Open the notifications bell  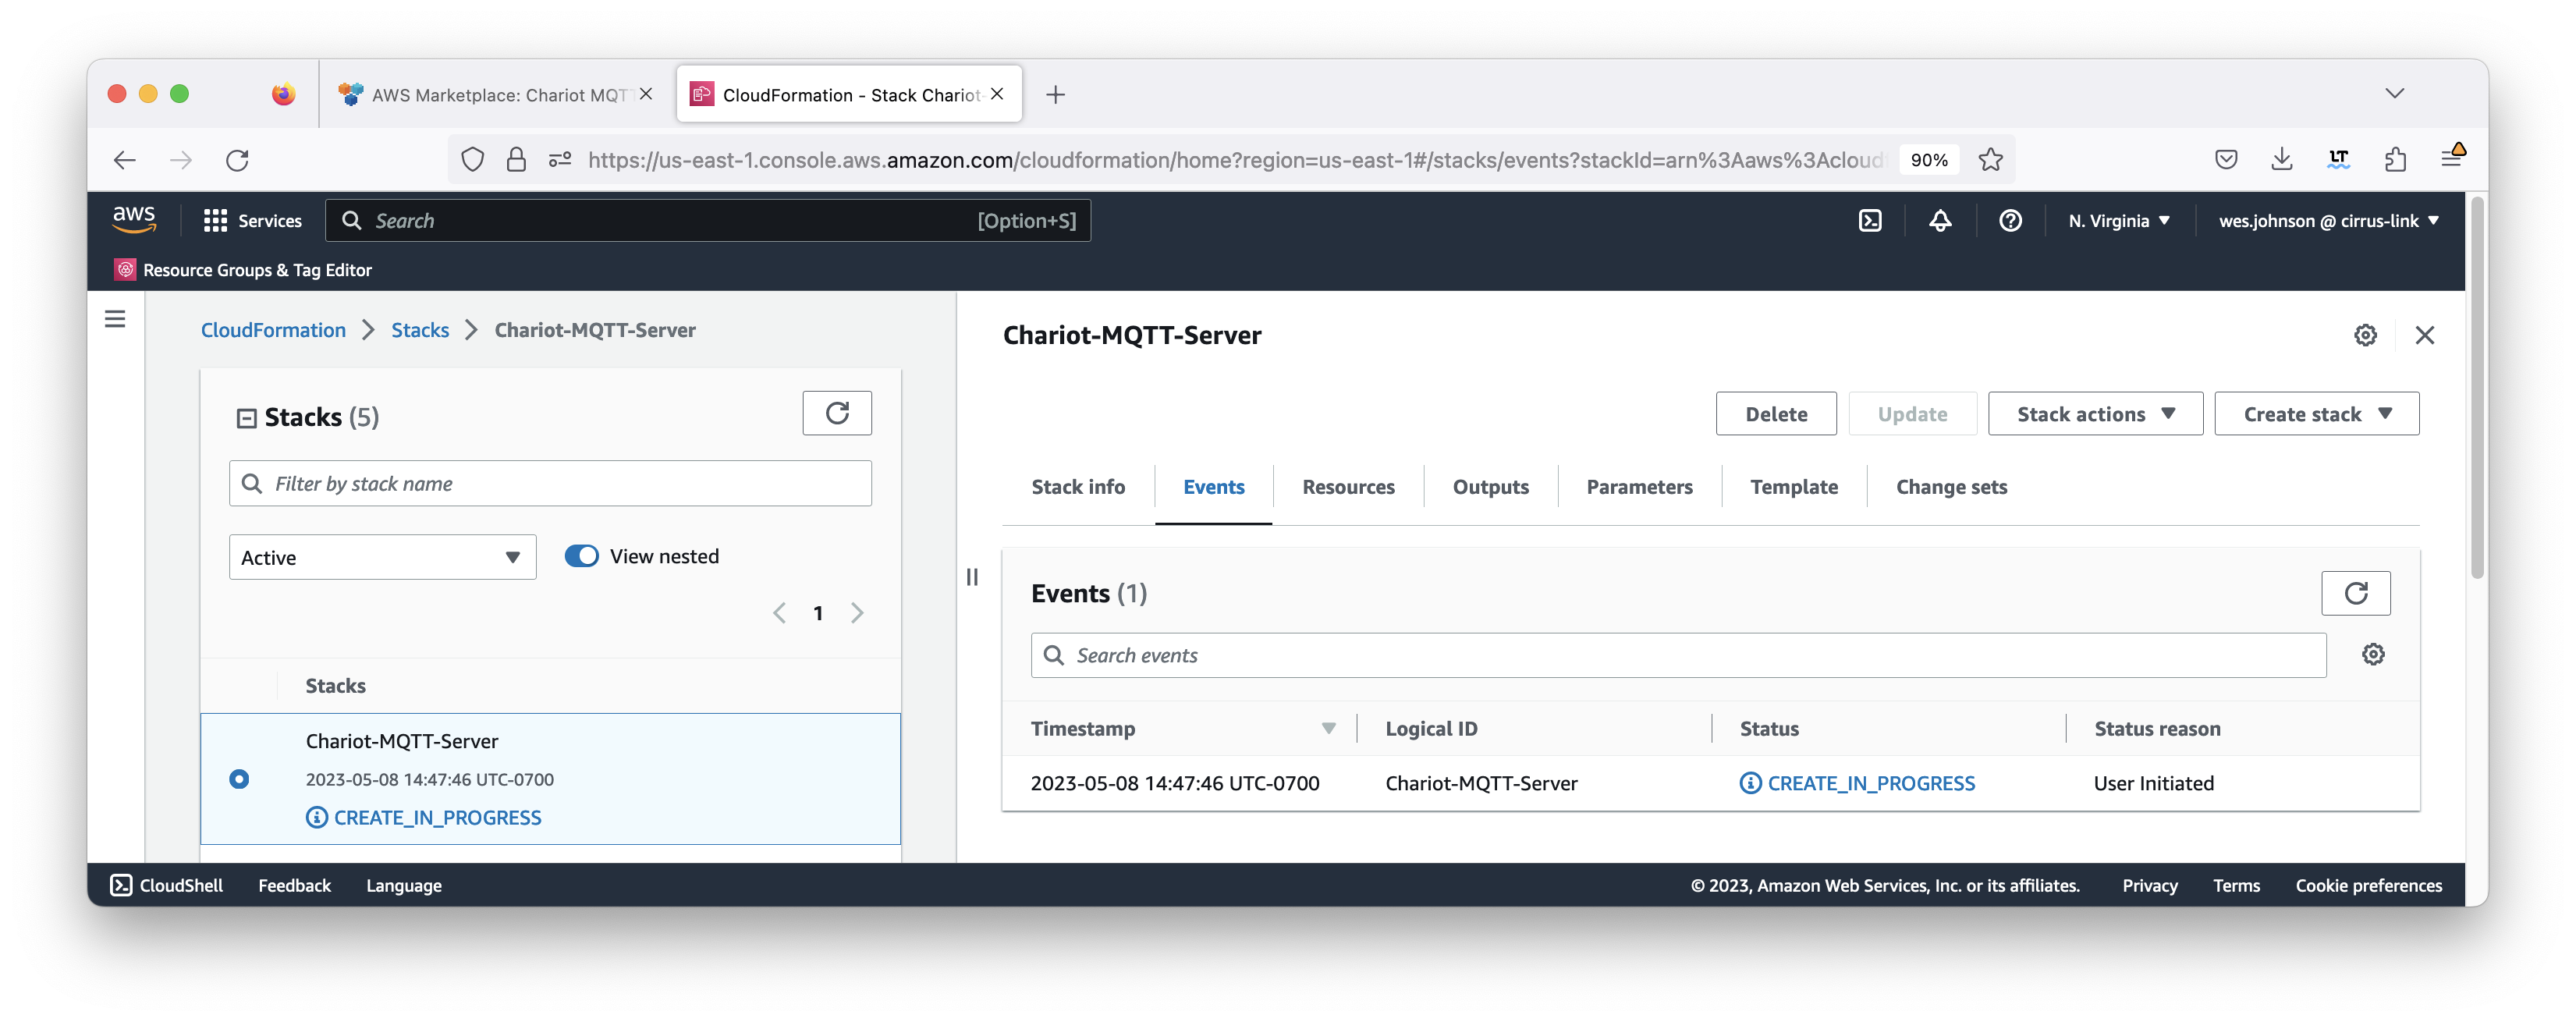(x=1939, y=220)
